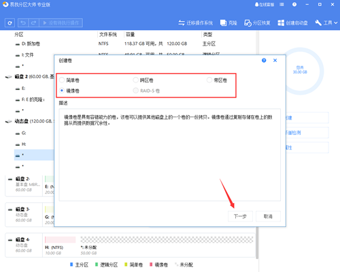Select the G: volume row
This screenshot has width=340, height=272.
pos(34,133)
